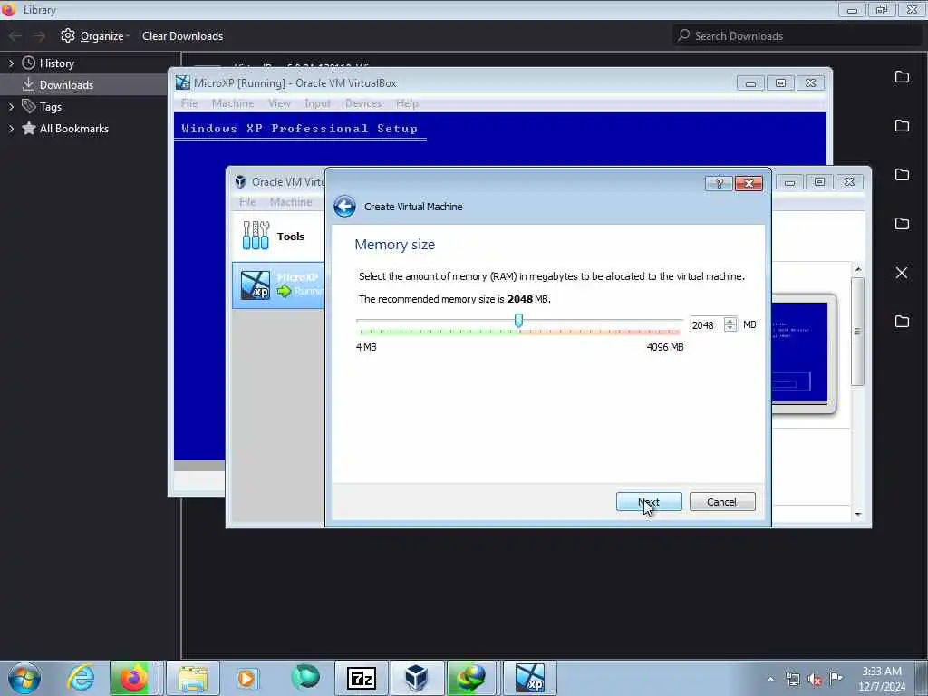This screenshot has height=696, width=928.
Task: Click the memory size MB input field
Action: click(x=706, y=325)
